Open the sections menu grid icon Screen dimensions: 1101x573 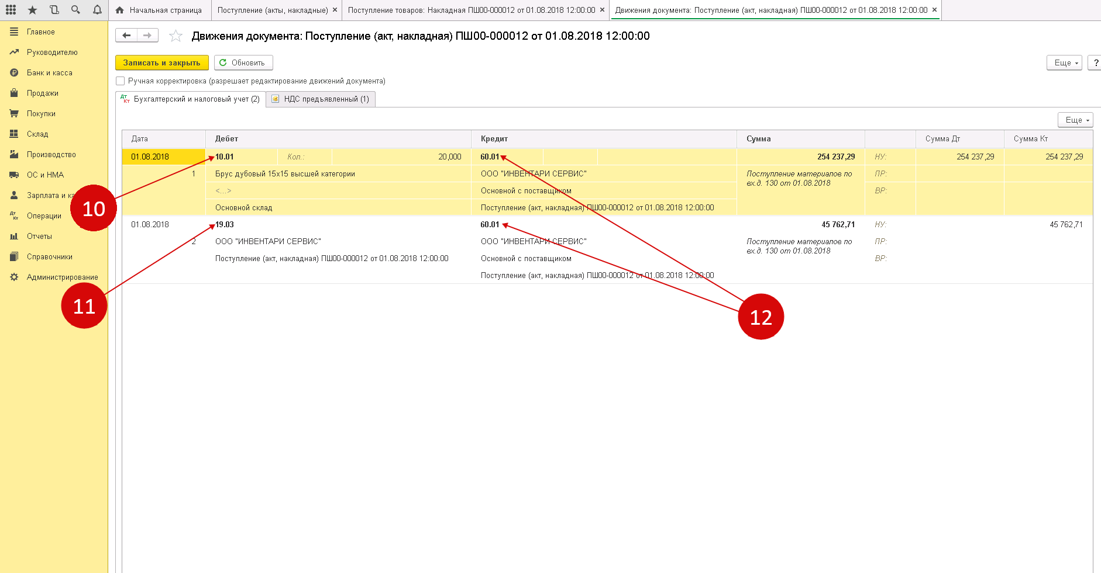(x=11, y=10)
